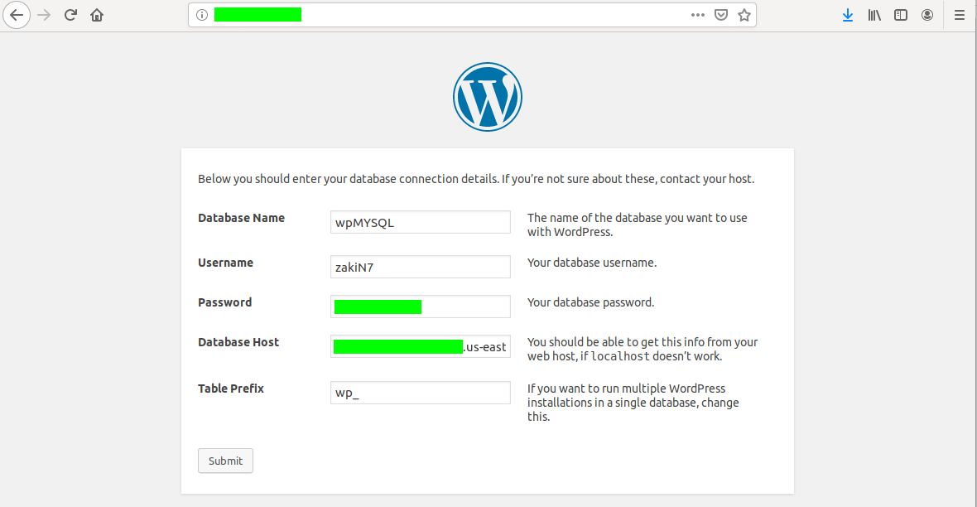This screenshot has width=977, height=507.
Task: Go to the browser home page
Action: (97, 15)
